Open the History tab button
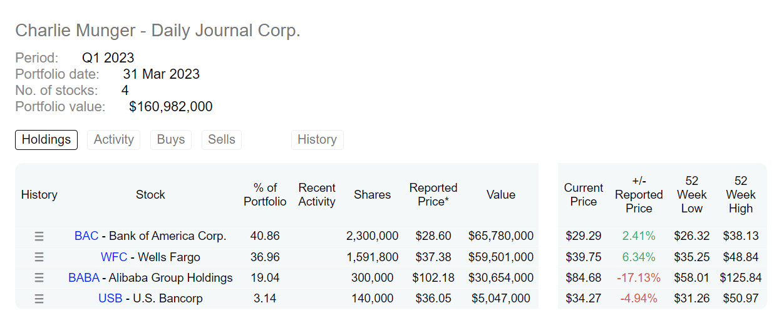 click(x=317, y=139)
